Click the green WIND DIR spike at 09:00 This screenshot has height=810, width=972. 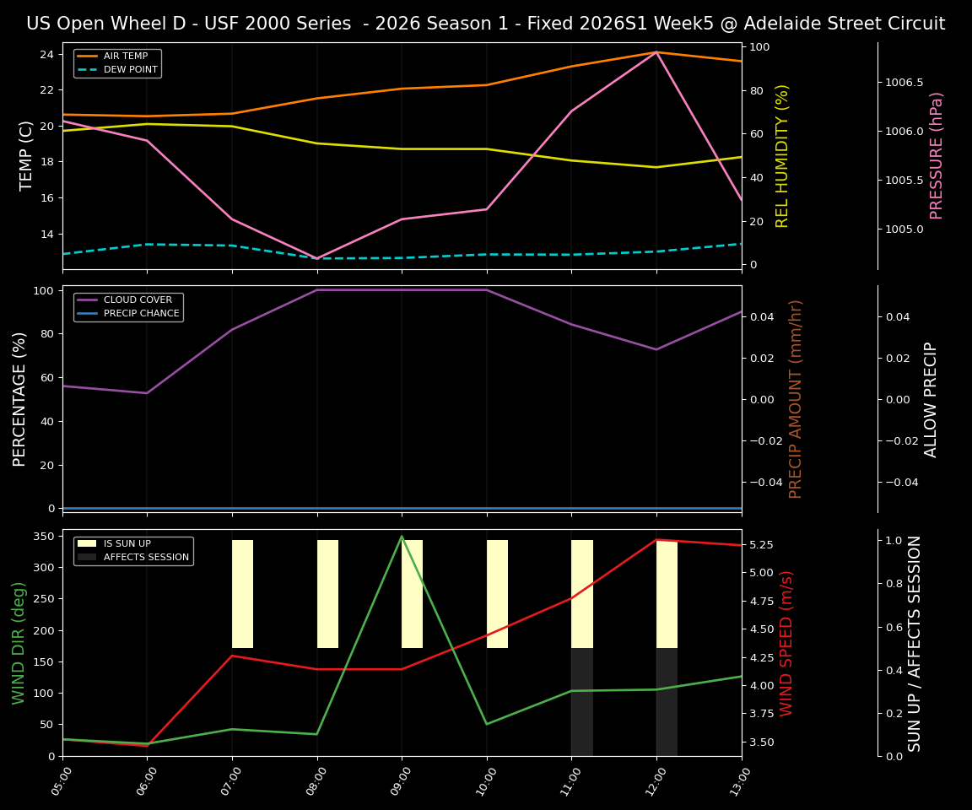[402, 537]
